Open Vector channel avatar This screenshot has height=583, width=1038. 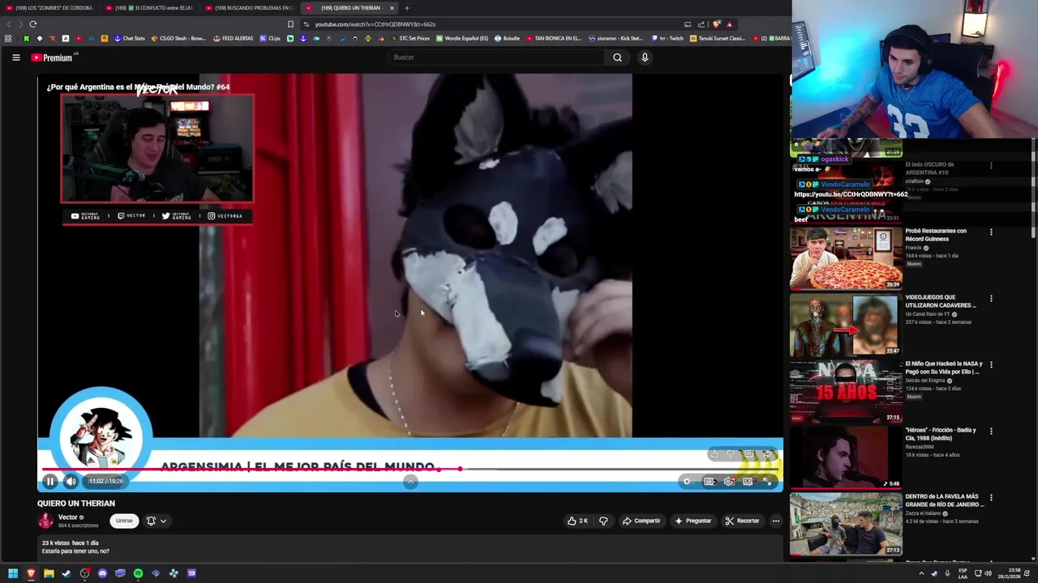pos(45,521)
